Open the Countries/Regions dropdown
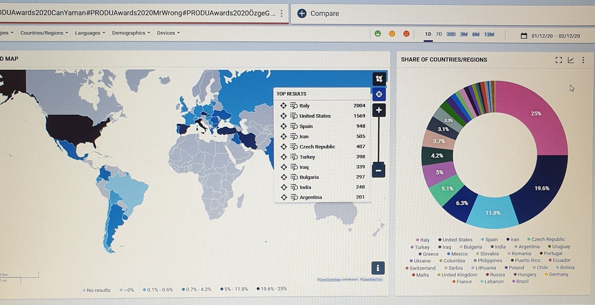 pyautogui.click(x=44, y=33)
